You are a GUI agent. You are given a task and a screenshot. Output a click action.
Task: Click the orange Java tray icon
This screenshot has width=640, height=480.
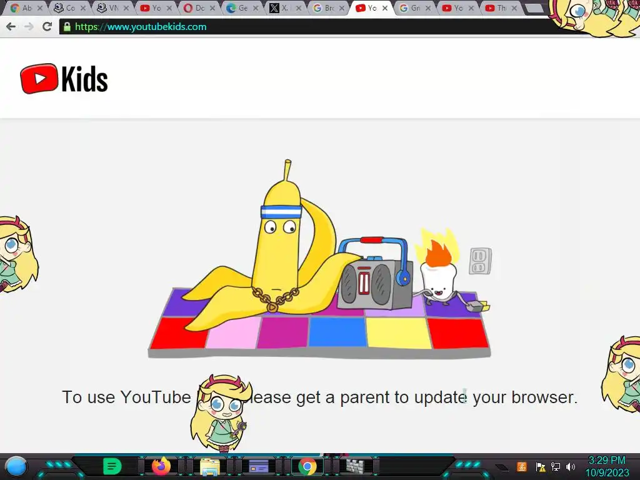522,466
